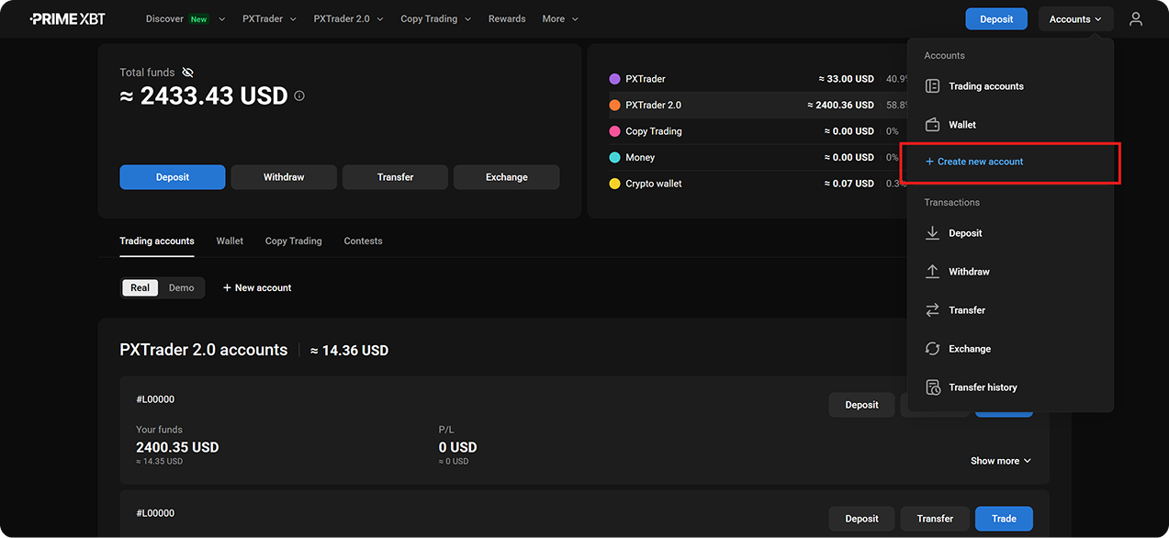The height and width of the screenshot is (538, 1169).
Task: Open Transfer history from the Accounts menu
Action: point(983,387)
